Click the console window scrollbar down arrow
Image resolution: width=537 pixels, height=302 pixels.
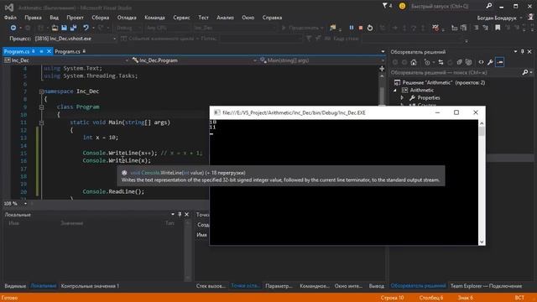[482, 242]
